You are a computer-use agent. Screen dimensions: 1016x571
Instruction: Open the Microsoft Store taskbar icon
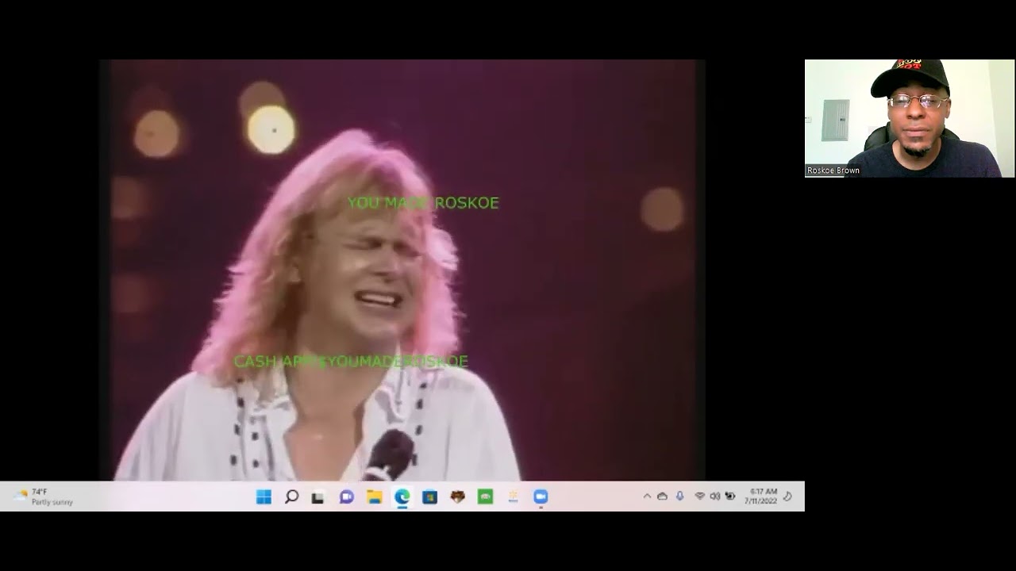pos(429,496)
